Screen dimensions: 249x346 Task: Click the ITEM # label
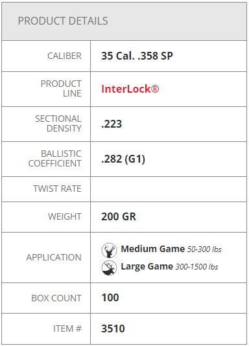pyautogui.click(x=67, y=329)
